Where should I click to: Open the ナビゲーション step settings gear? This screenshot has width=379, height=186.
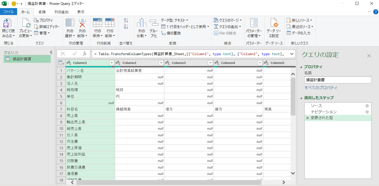[x=367, y=112]
